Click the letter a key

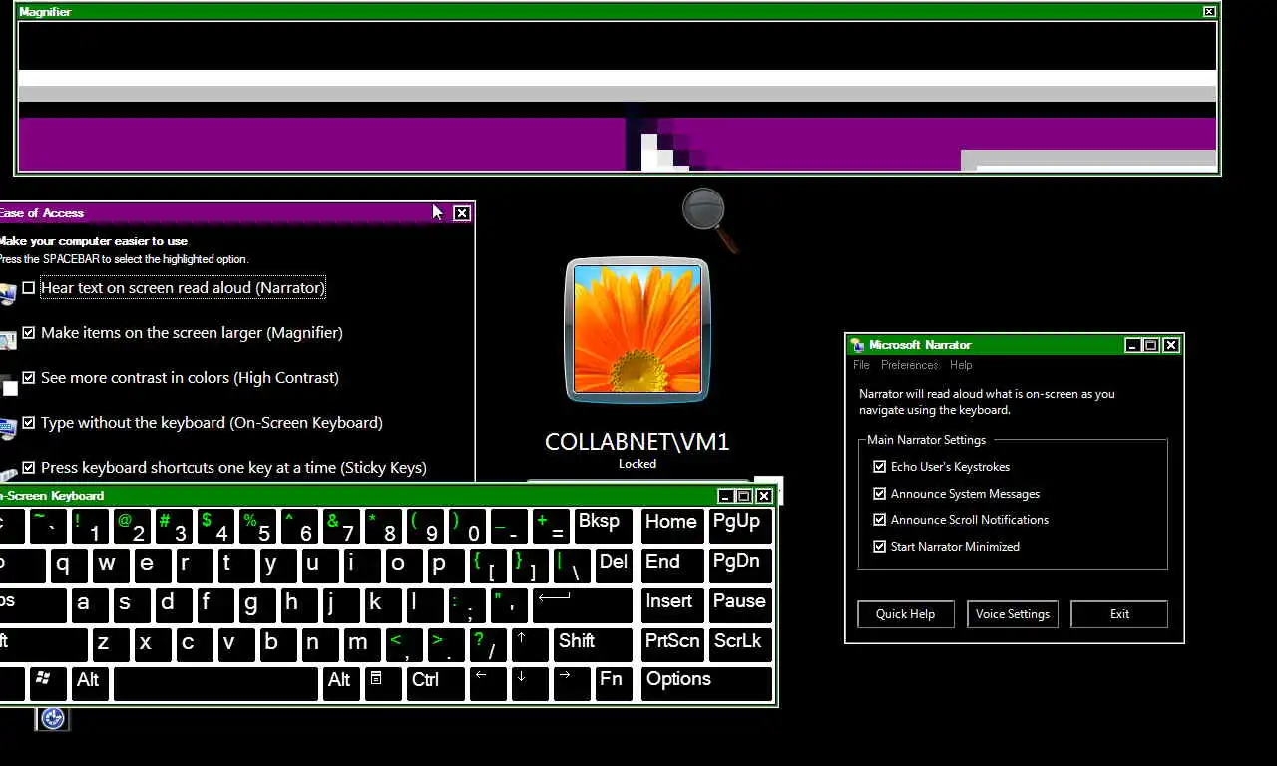89,604
